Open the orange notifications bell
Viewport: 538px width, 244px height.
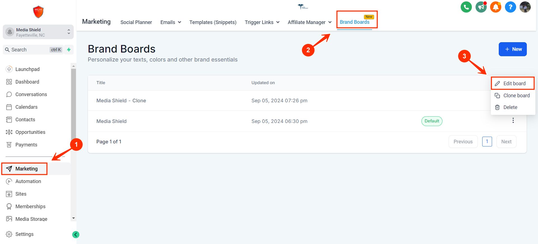(496, 7)
